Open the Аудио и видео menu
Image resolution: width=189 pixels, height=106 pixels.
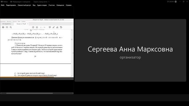42,5
